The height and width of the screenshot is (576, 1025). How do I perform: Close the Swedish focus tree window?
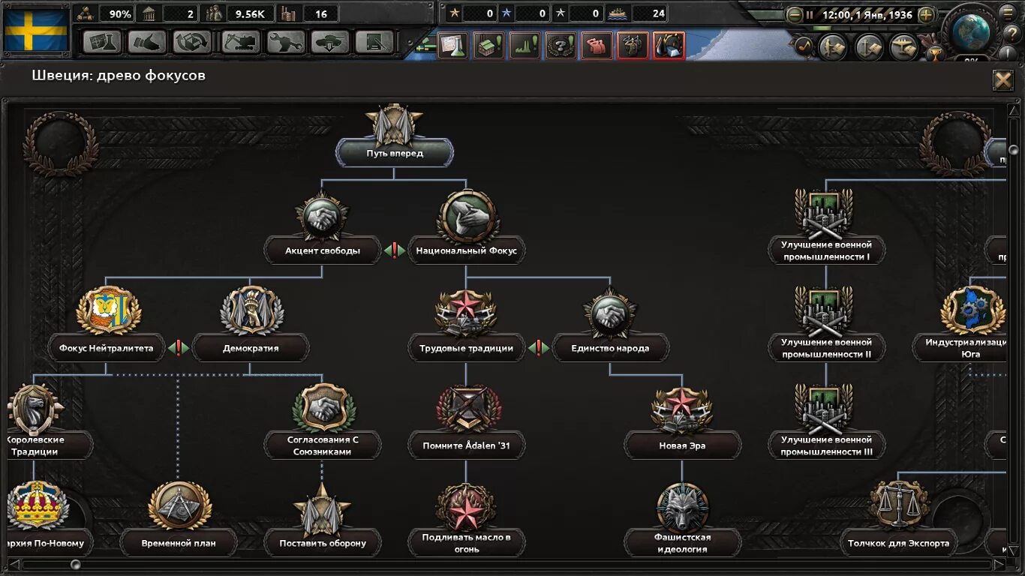click(1003, 79)
